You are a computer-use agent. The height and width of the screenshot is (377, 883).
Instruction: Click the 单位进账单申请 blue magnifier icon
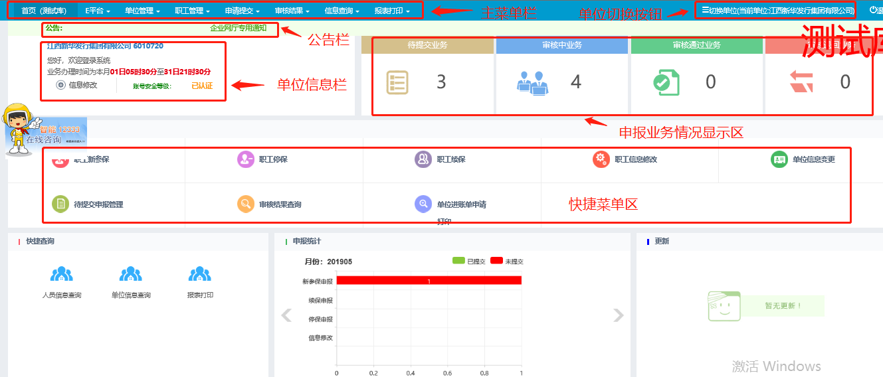pyautogui.click(x=423, y=204)
